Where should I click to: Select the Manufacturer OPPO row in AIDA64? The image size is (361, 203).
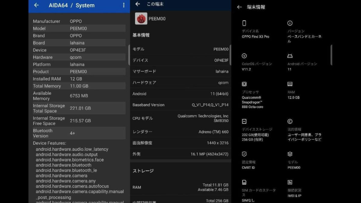(79, 21)
